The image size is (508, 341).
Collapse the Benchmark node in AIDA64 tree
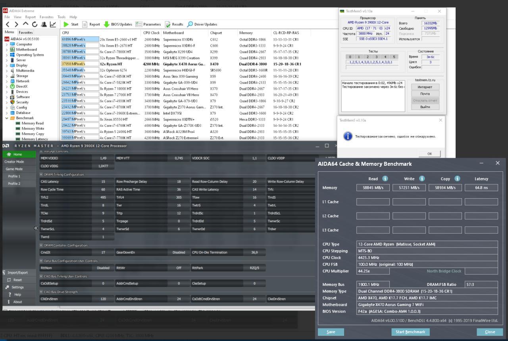[x=6, y=118]
